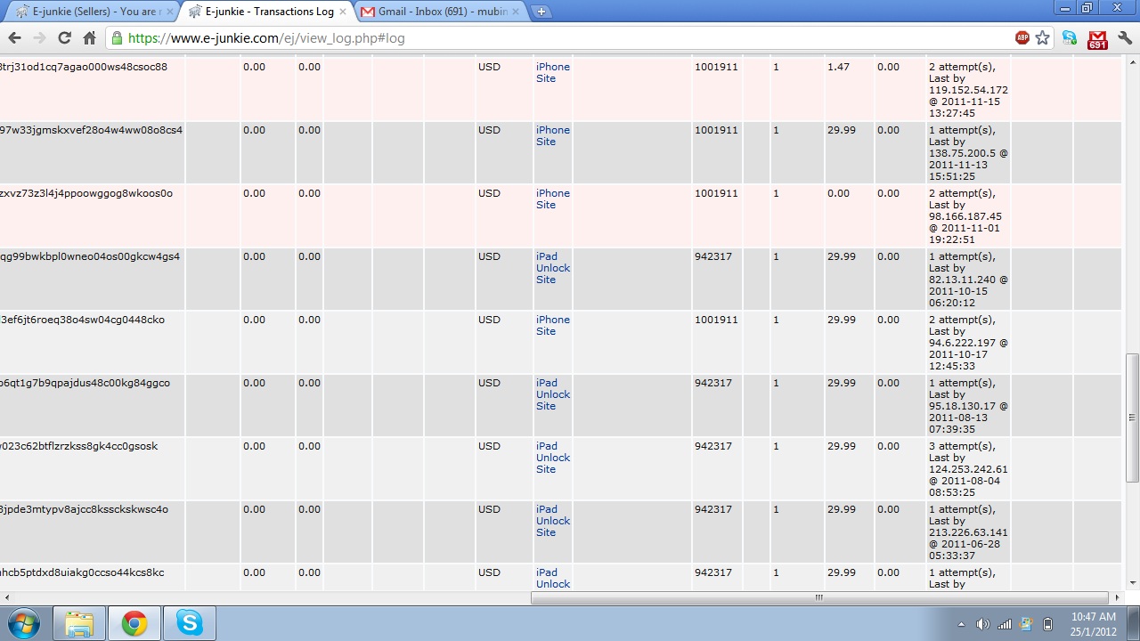1140x641 pixels.
Task: Open the Skype browser extension
Action: [x=1070, y=38]
